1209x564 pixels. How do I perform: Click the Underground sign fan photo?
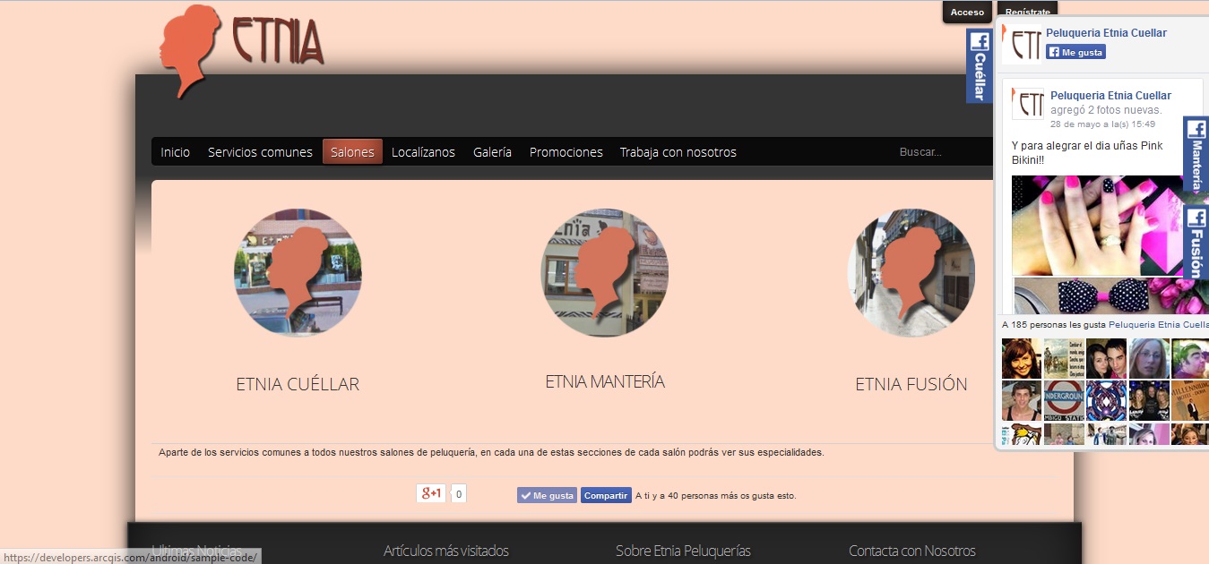pos(1064,400)
